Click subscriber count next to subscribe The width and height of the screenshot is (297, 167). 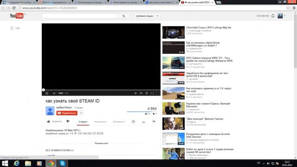[x=81, y=113]
